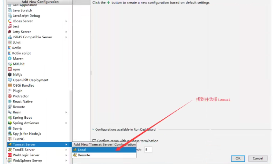Select the OSGi Bundles text entry

23,85
